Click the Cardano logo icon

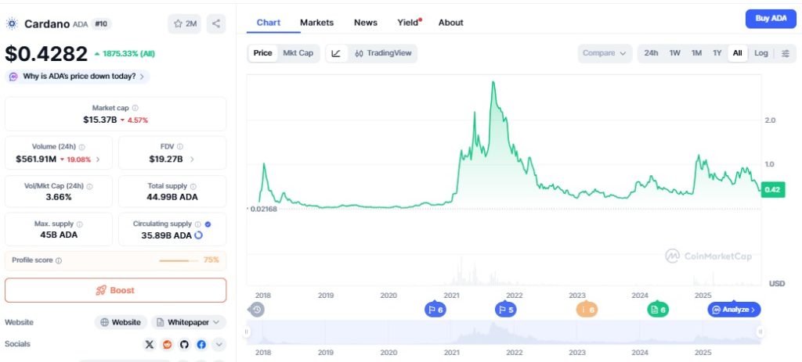click(x=12, y=23)
